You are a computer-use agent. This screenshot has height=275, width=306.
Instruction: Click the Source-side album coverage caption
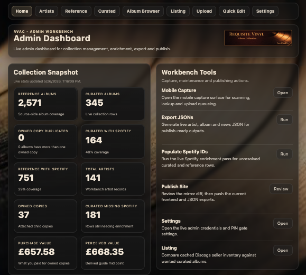pyautogui.click(x=41, y=114)
